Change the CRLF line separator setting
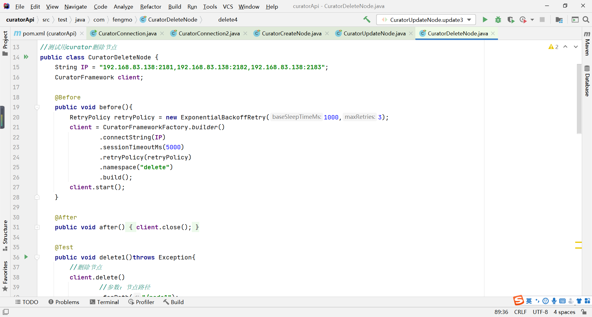Image resolution: width=592 pixels, height=317 pixels. coord(520,312)
